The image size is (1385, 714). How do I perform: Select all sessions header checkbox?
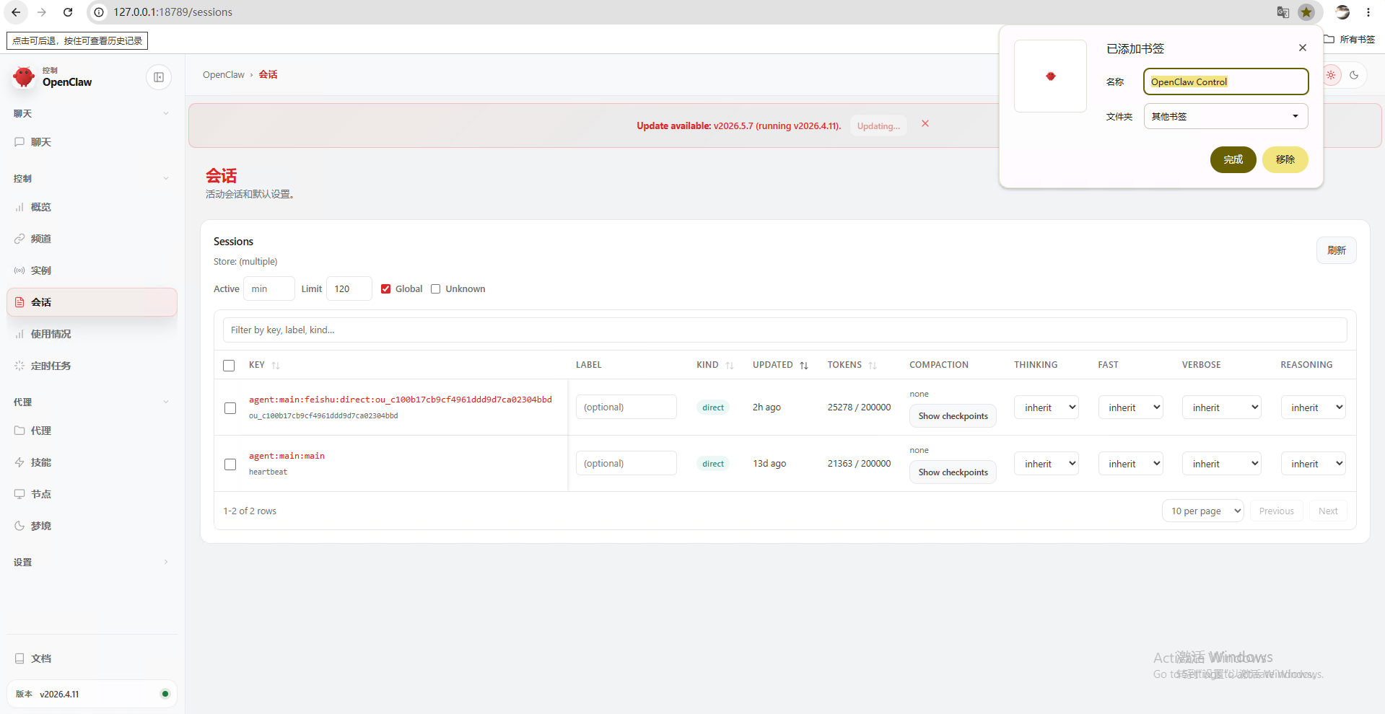point(229,366)
